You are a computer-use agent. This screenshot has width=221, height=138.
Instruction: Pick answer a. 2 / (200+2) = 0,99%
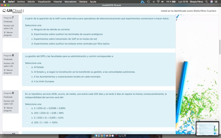(27, 108)
